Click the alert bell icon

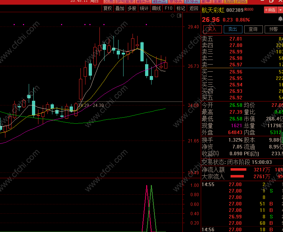280,19
